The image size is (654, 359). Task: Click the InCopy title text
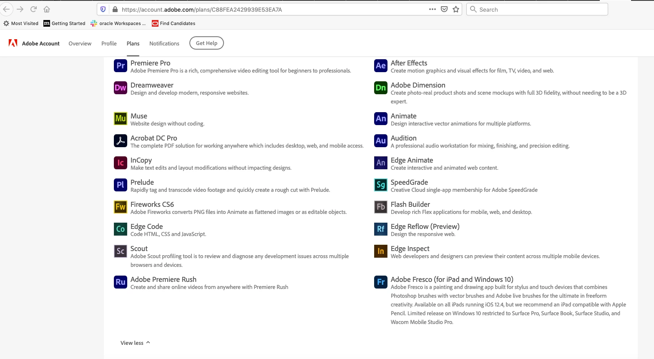(141, 160)
